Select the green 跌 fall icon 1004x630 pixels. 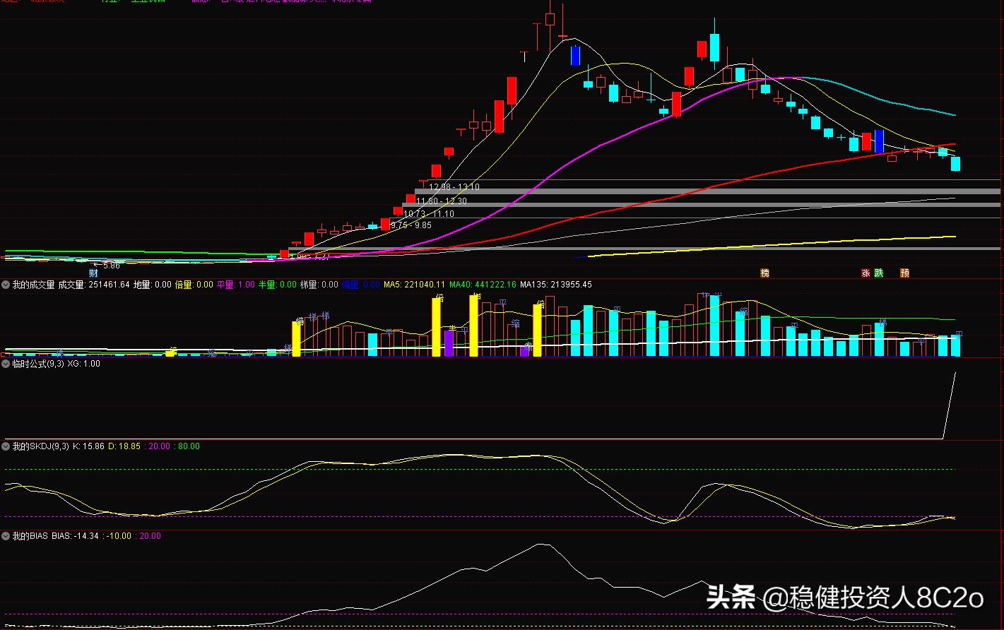(878, 273)
